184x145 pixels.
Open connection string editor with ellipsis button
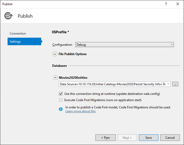pos(175,84)
